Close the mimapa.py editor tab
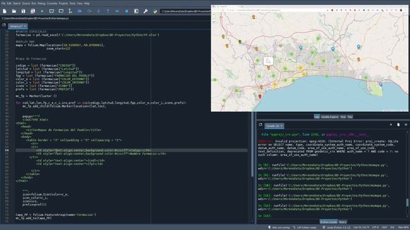The image size is (410, 230). (x=25, y=26)
